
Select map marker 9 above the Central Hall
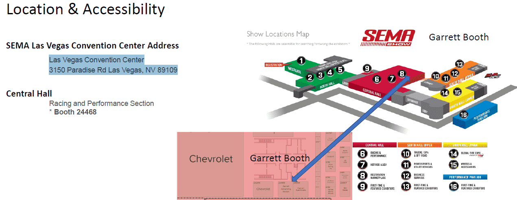pos(367,68)
